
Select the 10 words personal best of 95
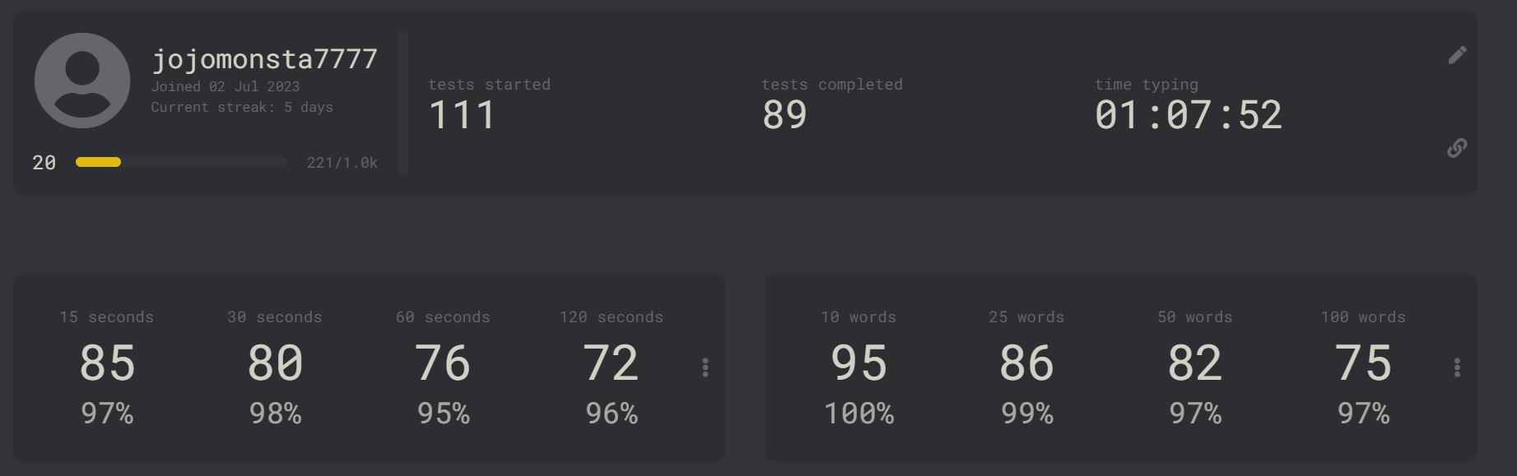click(859, 363)
